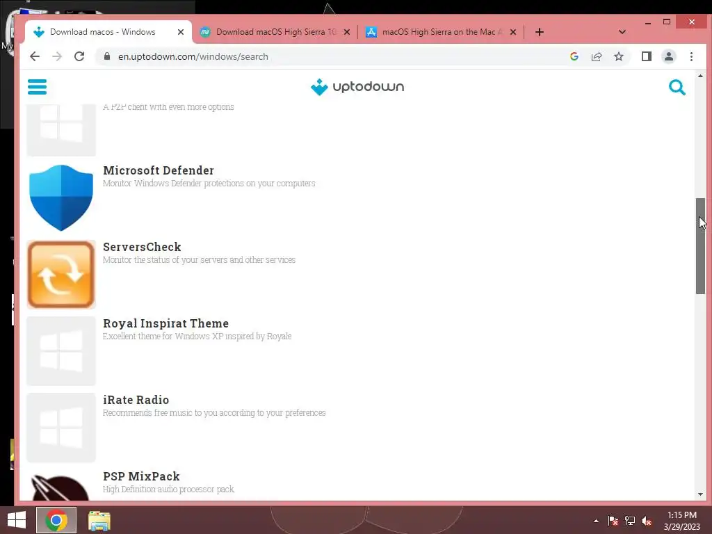Click the Royal Inspirat Theme placeholder thumbnail
This screenshot has width=712, height=534.
coord(61,351)
